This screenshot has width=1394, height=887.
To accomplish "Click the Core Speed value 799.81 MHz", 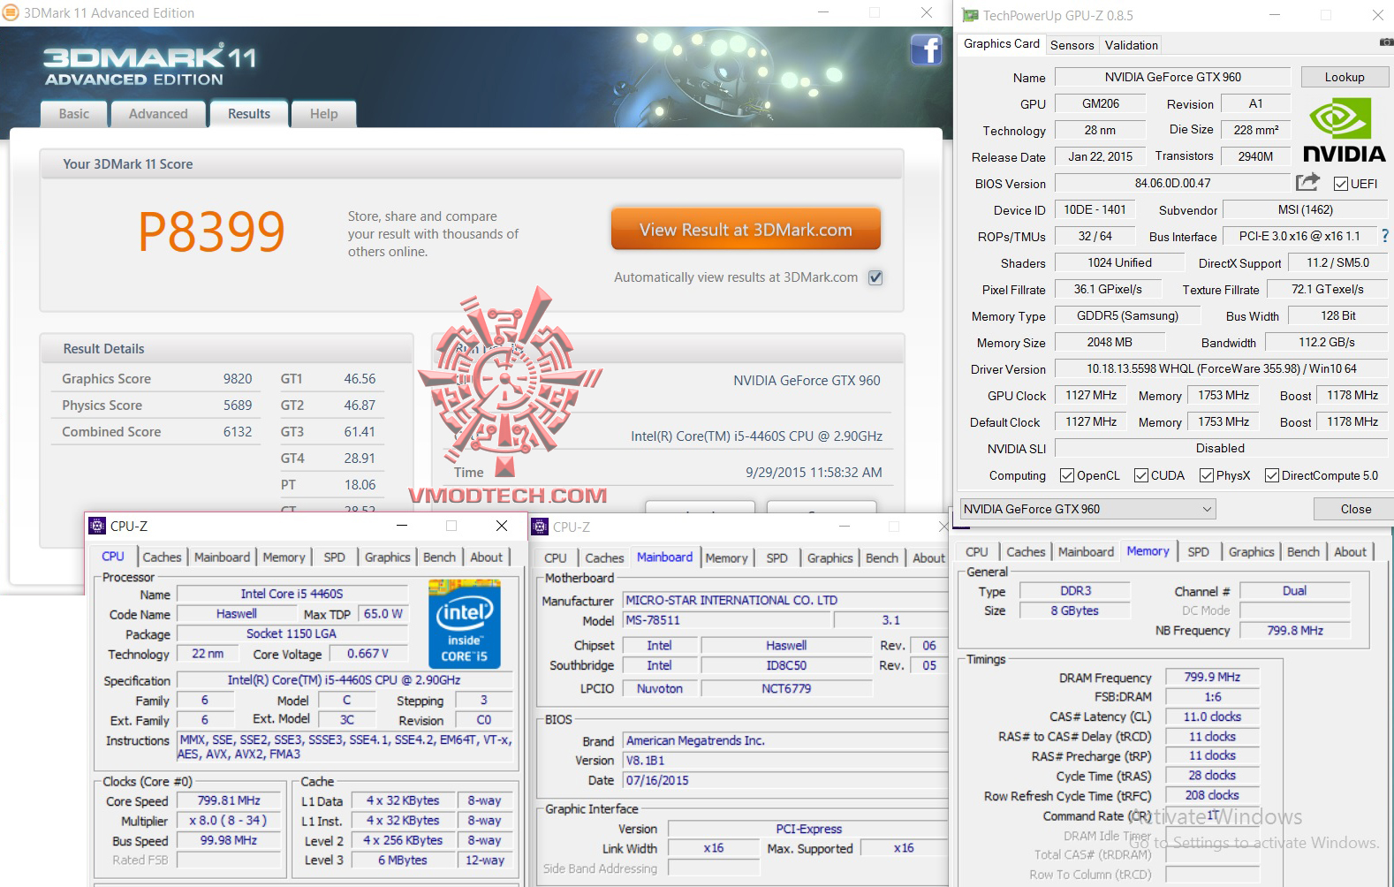I will pos(229,801).
